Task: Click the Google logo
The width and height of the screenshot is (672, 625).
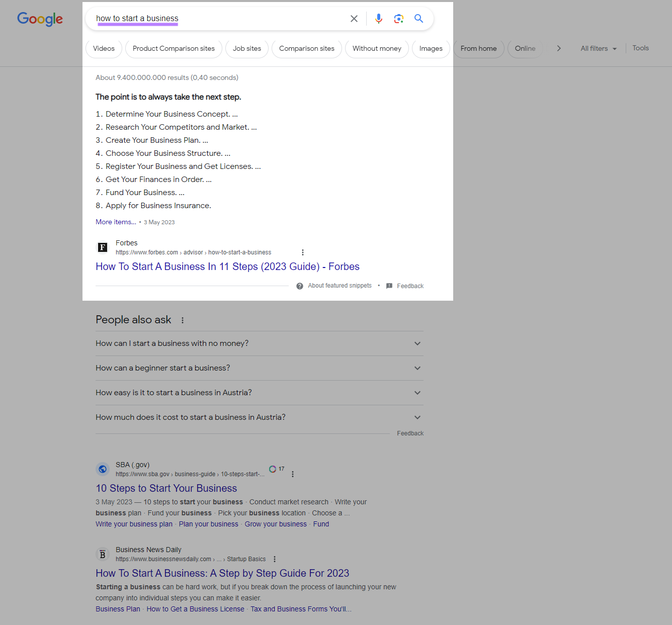Action: 40,19
